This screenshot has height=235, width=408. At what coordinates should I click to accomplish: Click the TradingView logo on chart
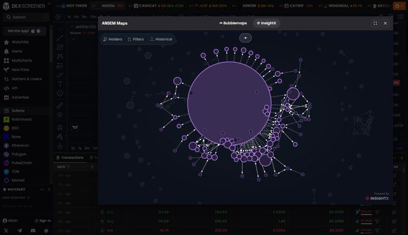pyautogui.click(x=75, y=127)
